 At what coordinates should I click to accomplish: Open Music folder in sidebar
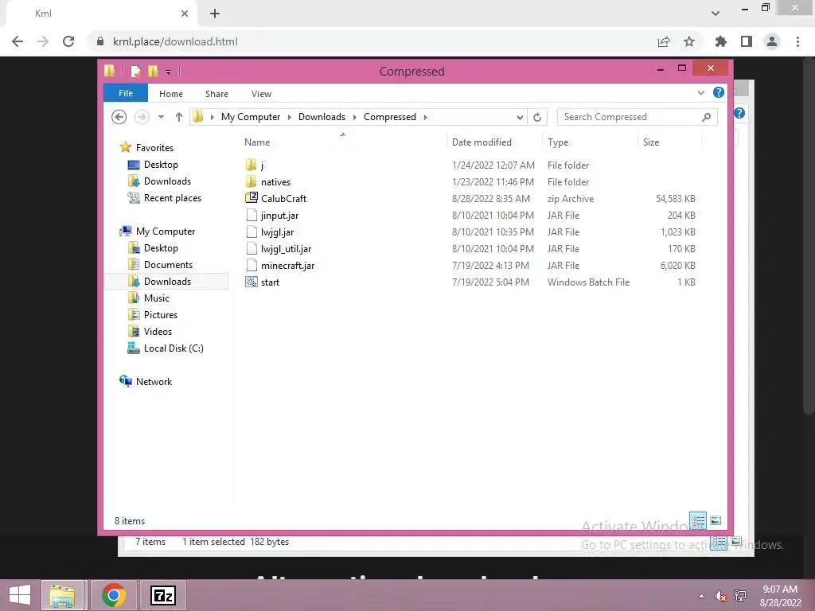pos(157,298)
